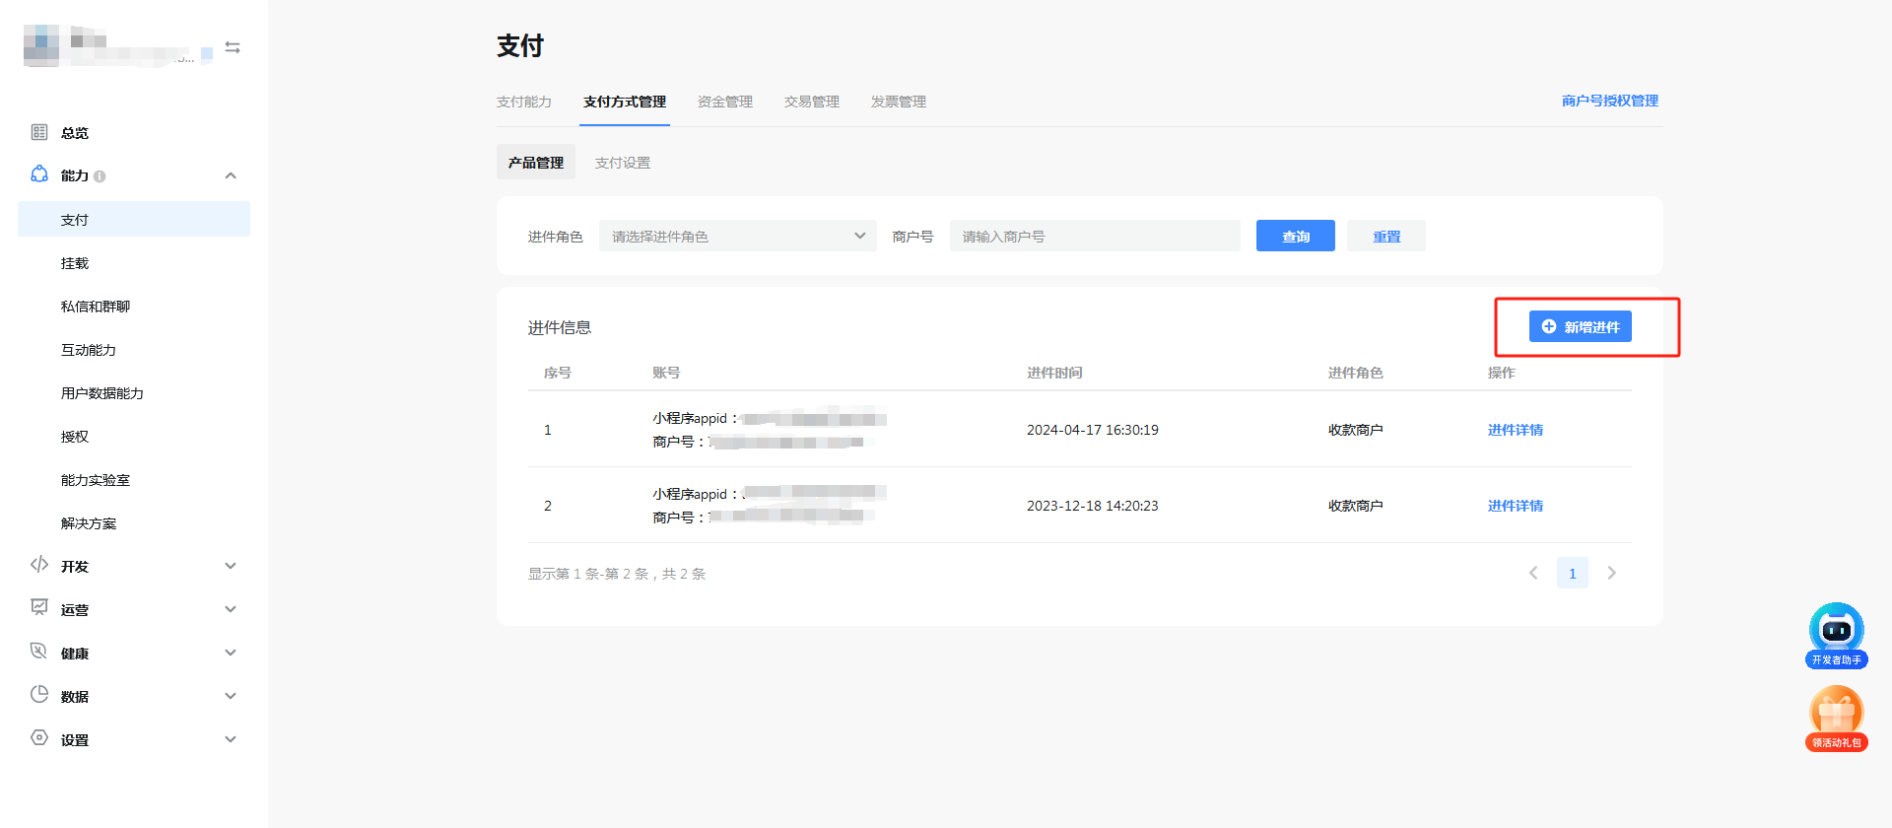Focus the 商户号 input field
The image size is (1892, 828).
pos(1094,236)
